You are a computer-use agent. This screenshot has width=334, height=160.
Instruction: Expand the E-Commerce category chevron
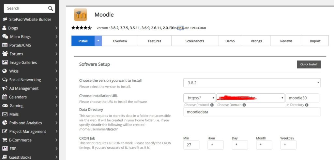click(56, 140)
